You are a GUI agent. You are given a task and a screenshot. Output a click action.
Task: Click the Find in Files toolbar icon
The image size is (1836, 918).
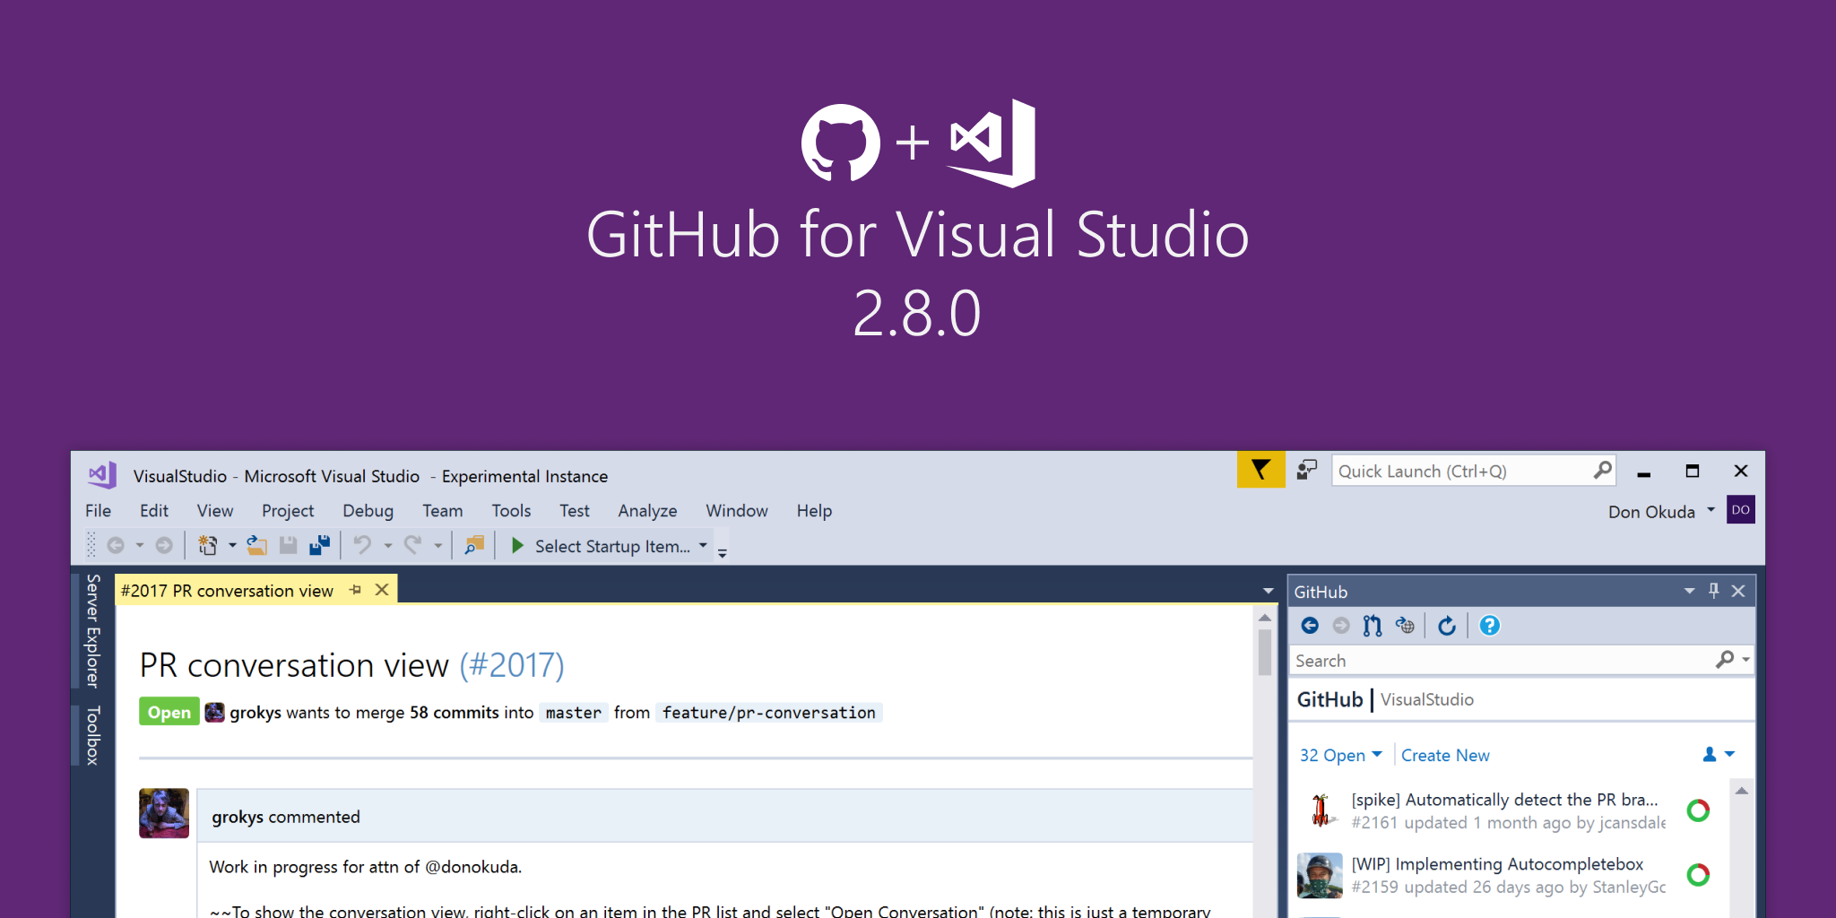coord(474,545)
